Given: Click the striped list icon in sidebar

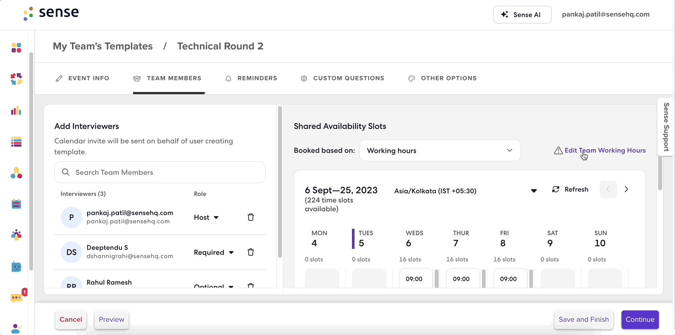Looking at the screenshot, I should coord(16,141).
